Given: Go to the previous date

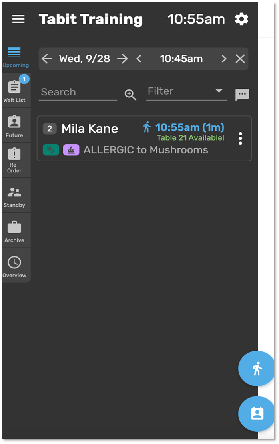Looking at the screenshot, I should pyautogui.click(x=47, y=59).
